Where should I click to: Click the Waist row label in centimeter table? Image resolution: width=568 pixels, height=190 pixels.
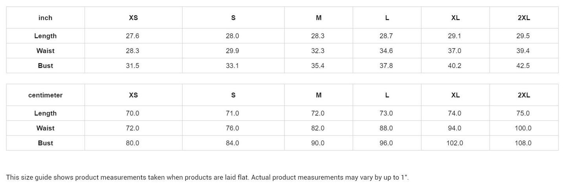[45, 128]
